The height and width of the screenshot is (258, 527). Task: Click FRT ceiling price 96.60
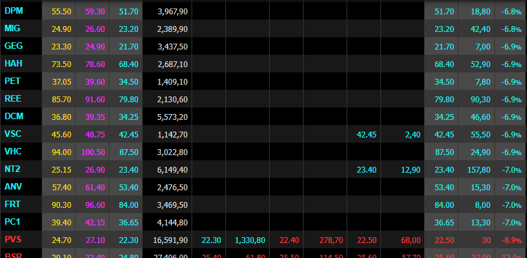pyautogui.click(x=95, y=205)
